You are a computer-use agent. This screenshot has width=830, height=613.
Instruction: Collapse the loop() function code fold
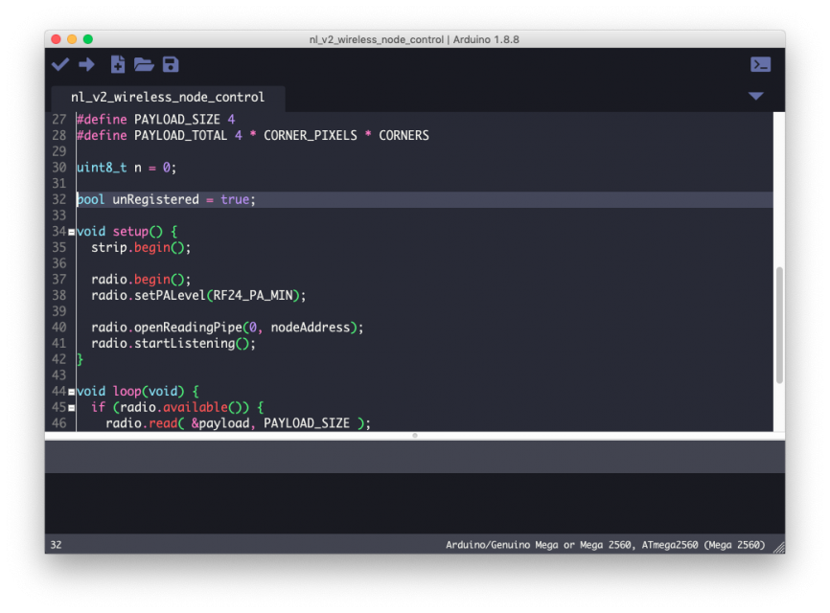71,391
